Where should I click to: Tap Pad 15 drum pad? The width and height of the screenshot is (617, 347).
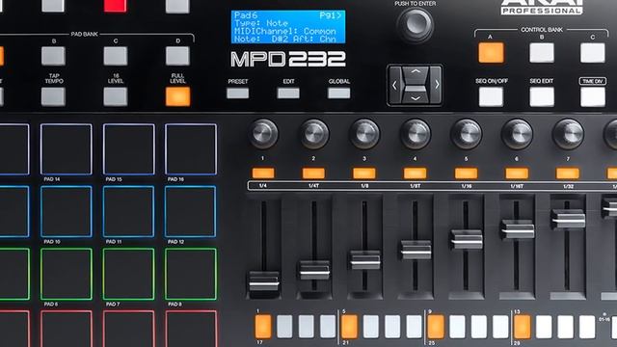click(x=128, y=149)
